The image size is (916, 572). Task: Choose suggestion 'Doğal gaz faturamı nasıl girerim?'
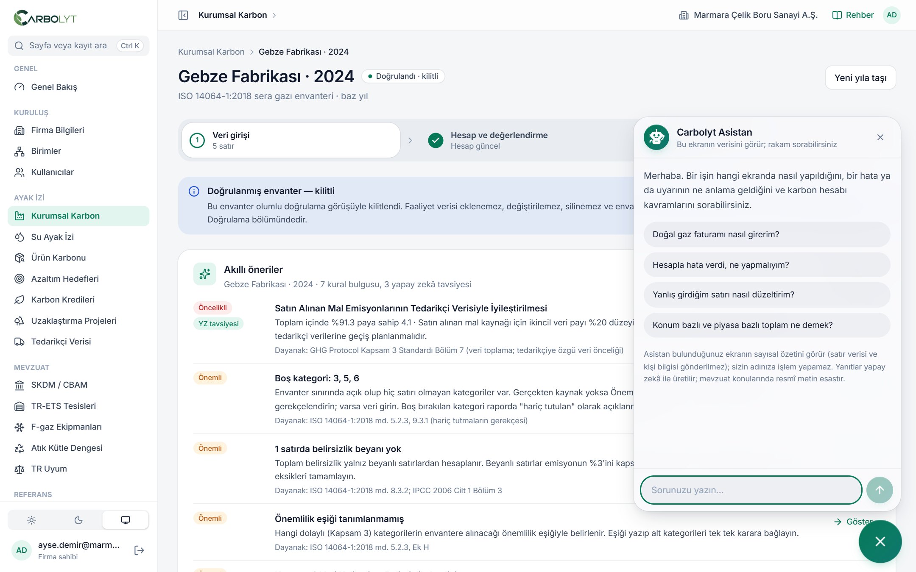coord(767,234)
